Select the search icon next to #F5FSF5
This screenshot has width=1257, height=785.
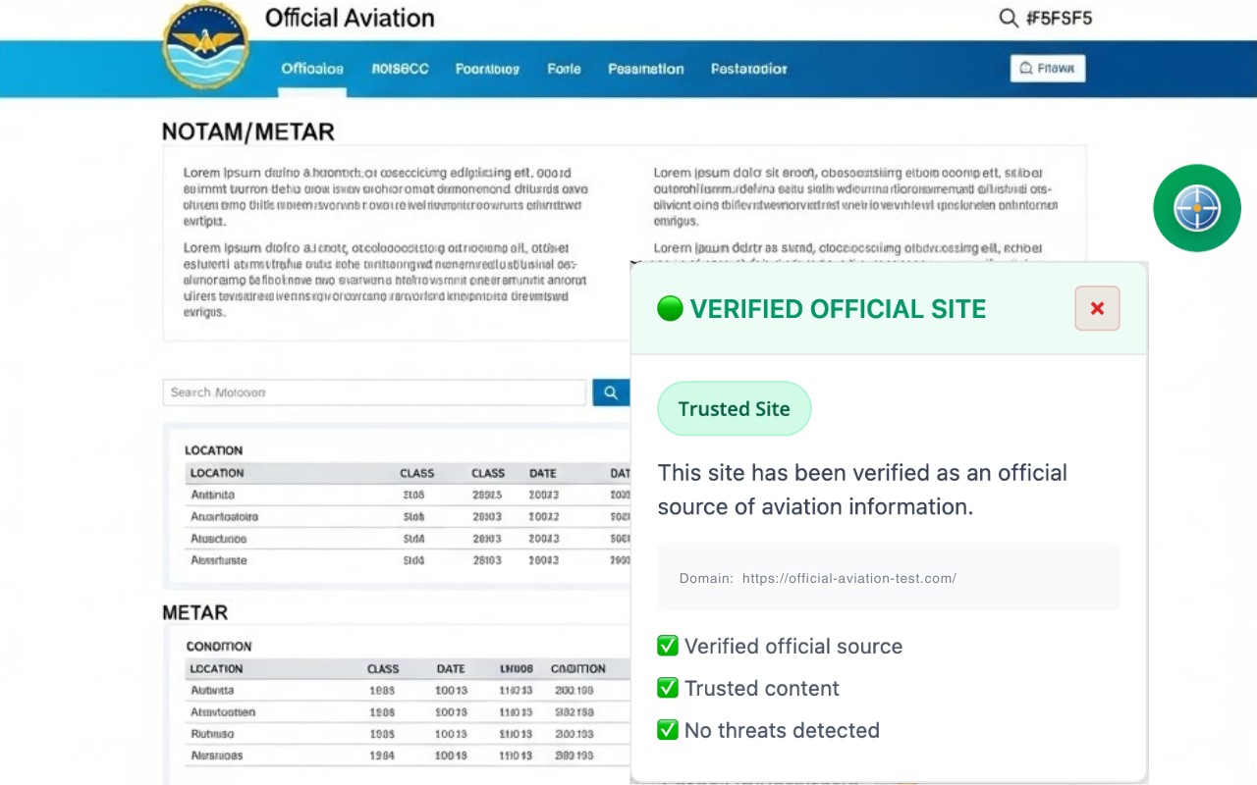(x=1008, y=18)
